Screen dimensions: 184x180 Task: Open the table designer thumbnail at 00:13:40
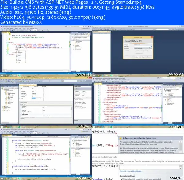[x=46, y=102]
